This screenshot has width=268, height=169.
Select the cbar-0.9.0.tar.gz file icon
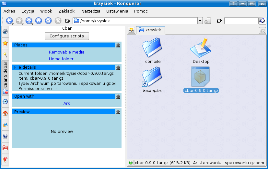200,77
